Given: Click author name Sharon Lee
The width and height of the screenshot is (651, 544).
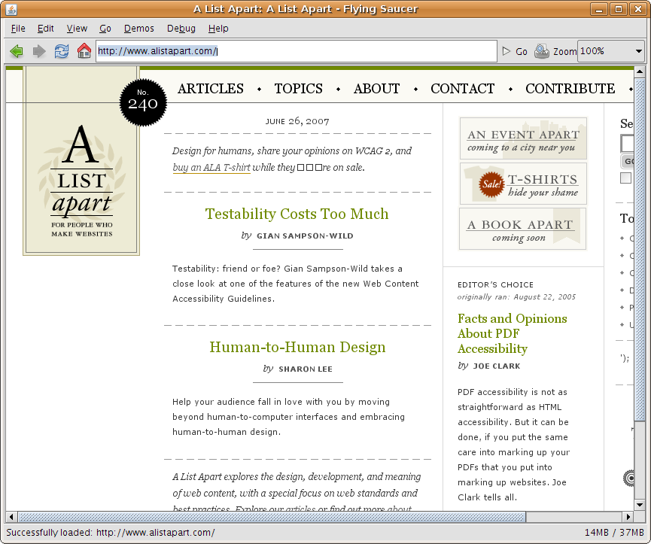Looking at the screenshot, I should [306, 369].
